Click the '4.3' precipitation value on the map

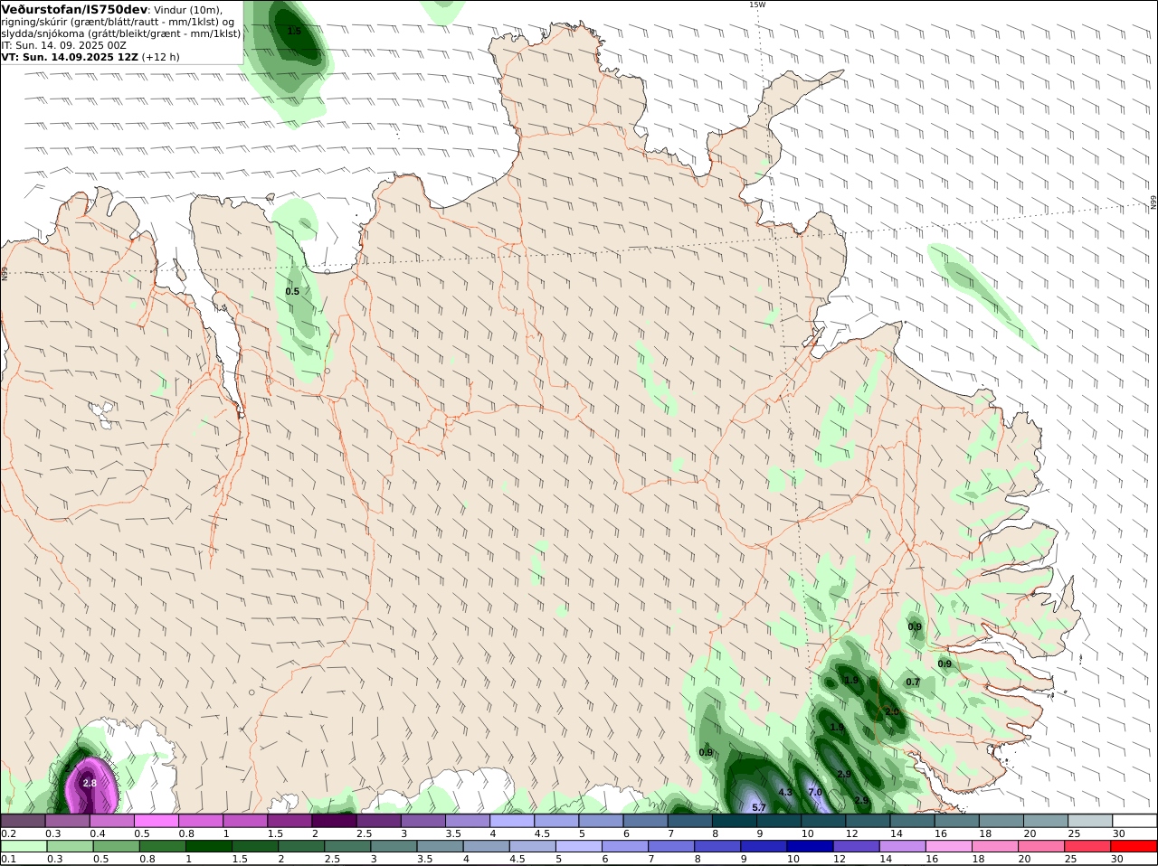[x=785, y=792]
